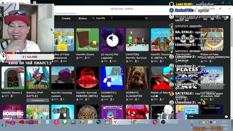Open the HORRIFIC SLAUGHTER thumbnail

[x=137, y=78]
